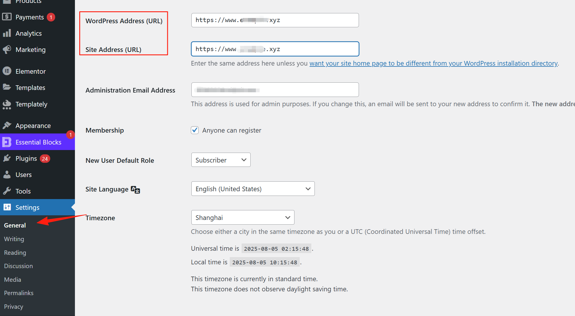This screenshot has height=316, width=575.
Task: Expand the Site Language dropdown
Action: click(253, 189)
